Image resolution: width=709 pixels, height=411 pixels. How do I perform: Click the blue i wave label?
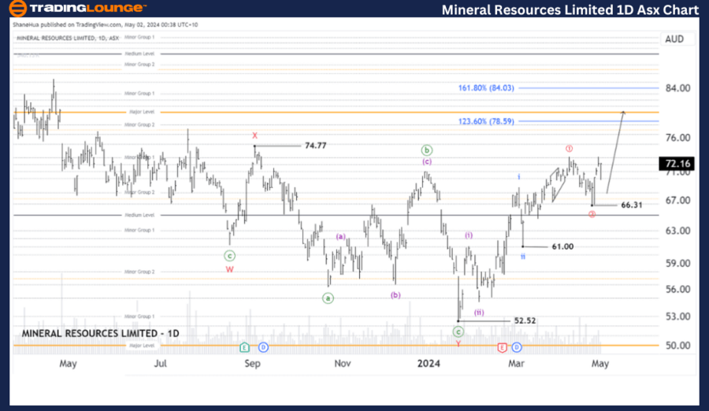[x=519, y=177]
